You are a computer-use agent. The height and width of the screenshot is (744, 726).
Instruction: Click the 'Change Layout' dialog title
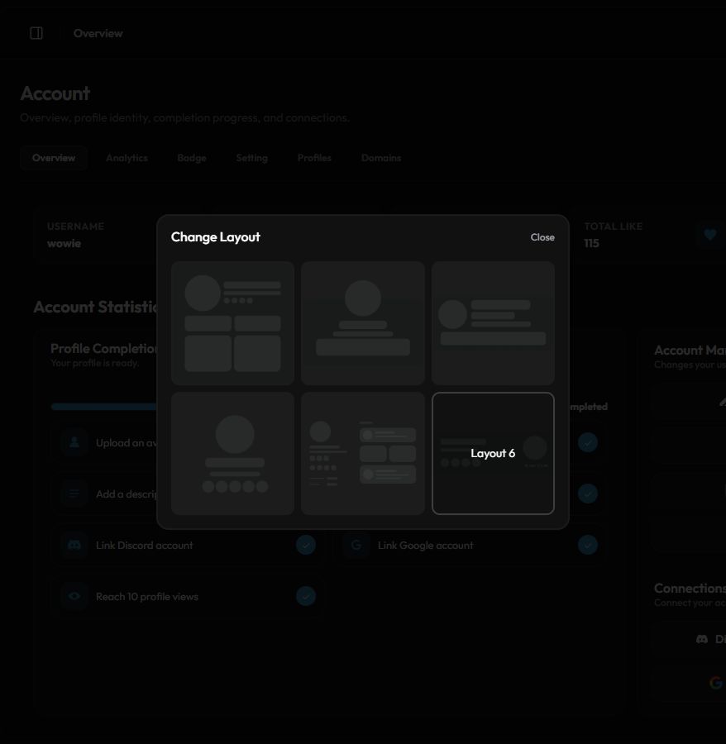pyautogui.click(x=216, y=236)
